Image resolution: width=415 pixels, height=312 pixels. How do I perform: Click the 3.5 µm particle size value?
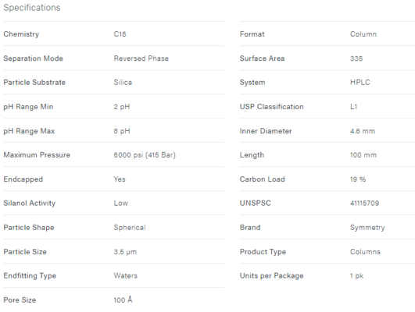coord(125,252)
